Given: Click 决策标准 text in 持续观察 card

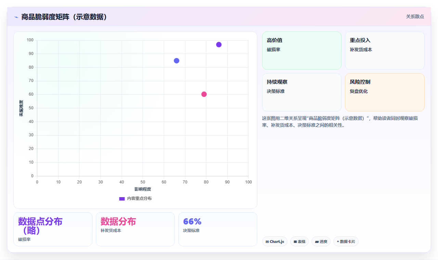Looking at the screenshot, I should click(x=276, y=91).
